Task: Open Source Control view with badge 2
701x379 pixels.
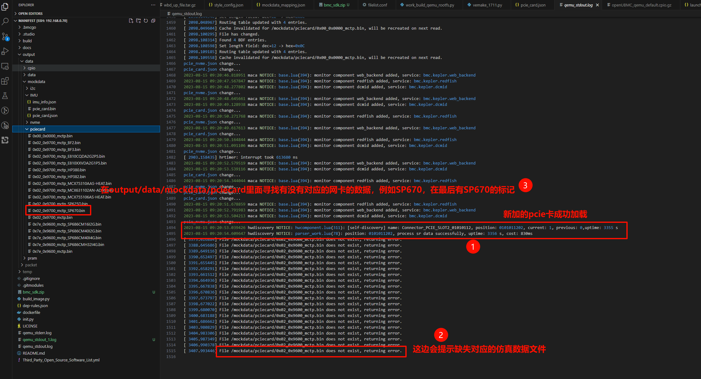Action: (5, 37)
